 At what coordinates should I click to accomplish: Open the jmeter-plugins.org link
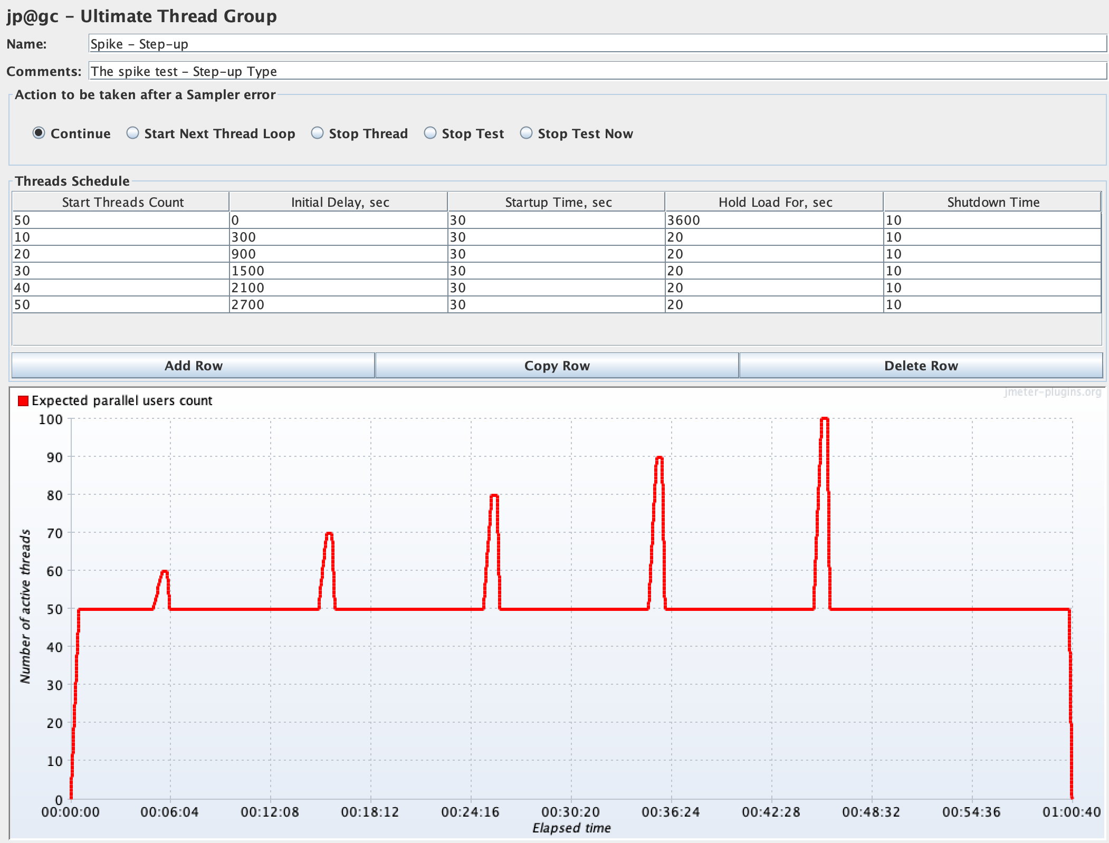(x=1052, y=392)
